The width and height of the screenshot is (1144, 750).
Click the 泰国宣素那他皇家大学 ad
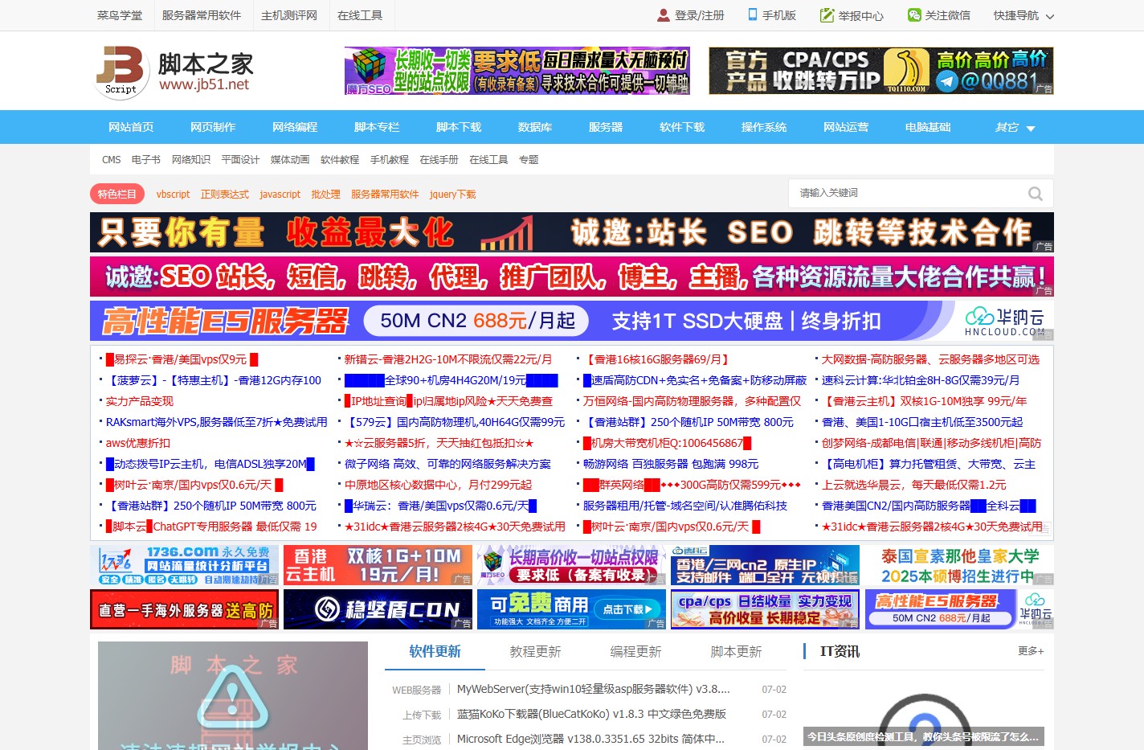tap(959, 565)
